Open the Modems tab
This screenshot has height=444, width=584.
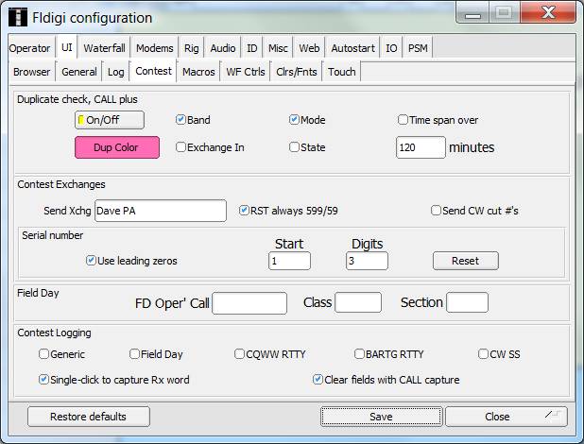click(x=155, y=48)
